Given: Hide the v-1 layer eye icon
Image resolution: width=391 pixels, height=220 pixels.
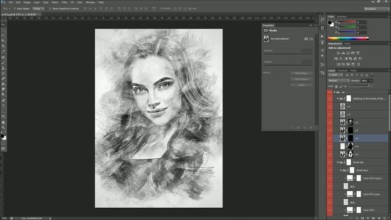Looking at the screenshot, I should pos(330,106).
